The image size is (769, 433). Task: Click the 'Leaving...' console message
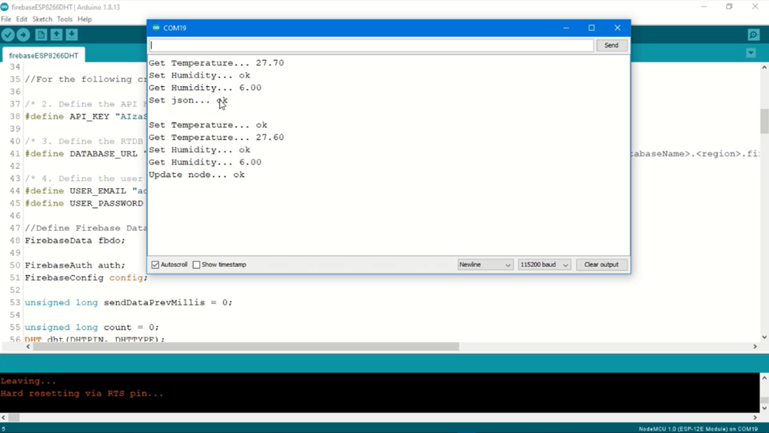click(x=28, y=381)
